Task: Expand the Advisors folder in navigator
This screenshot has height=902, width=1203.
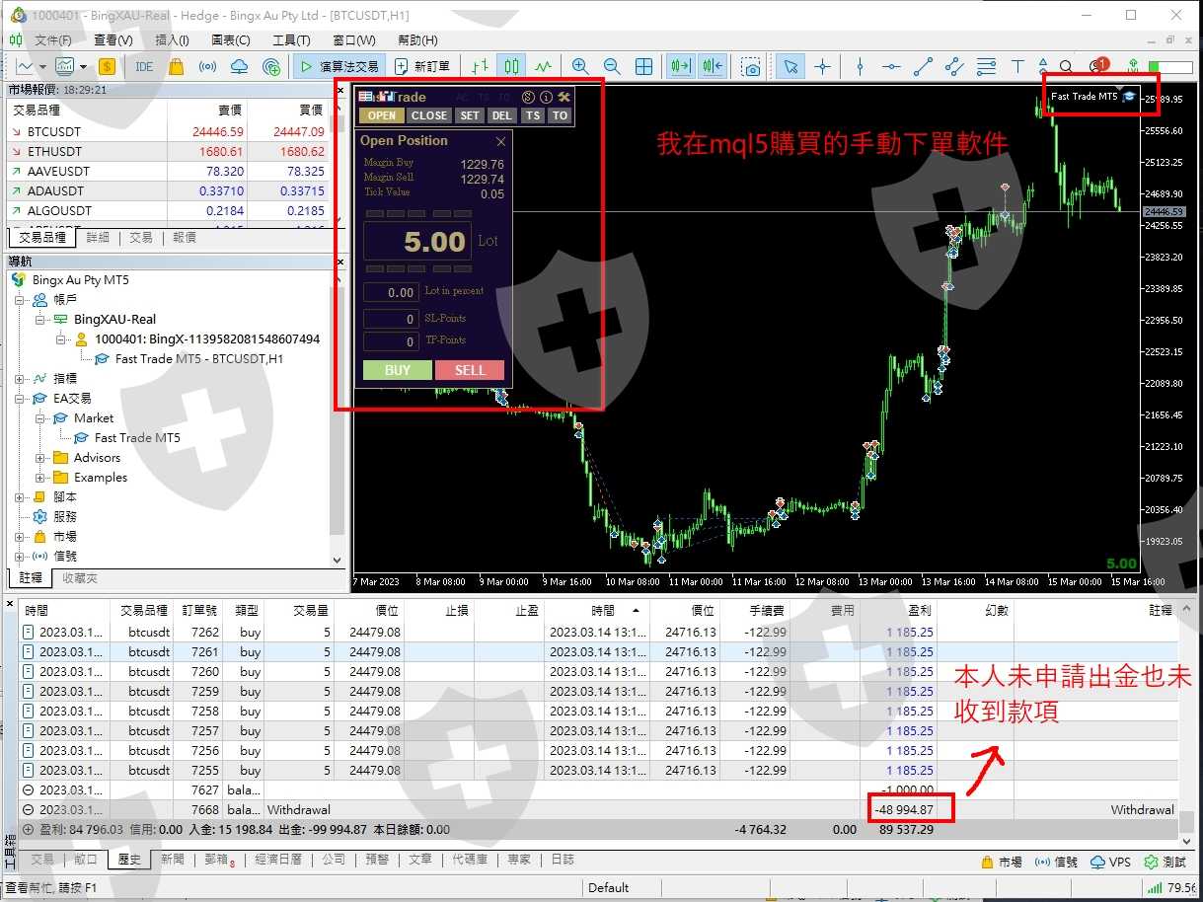Action: [40, 458]
